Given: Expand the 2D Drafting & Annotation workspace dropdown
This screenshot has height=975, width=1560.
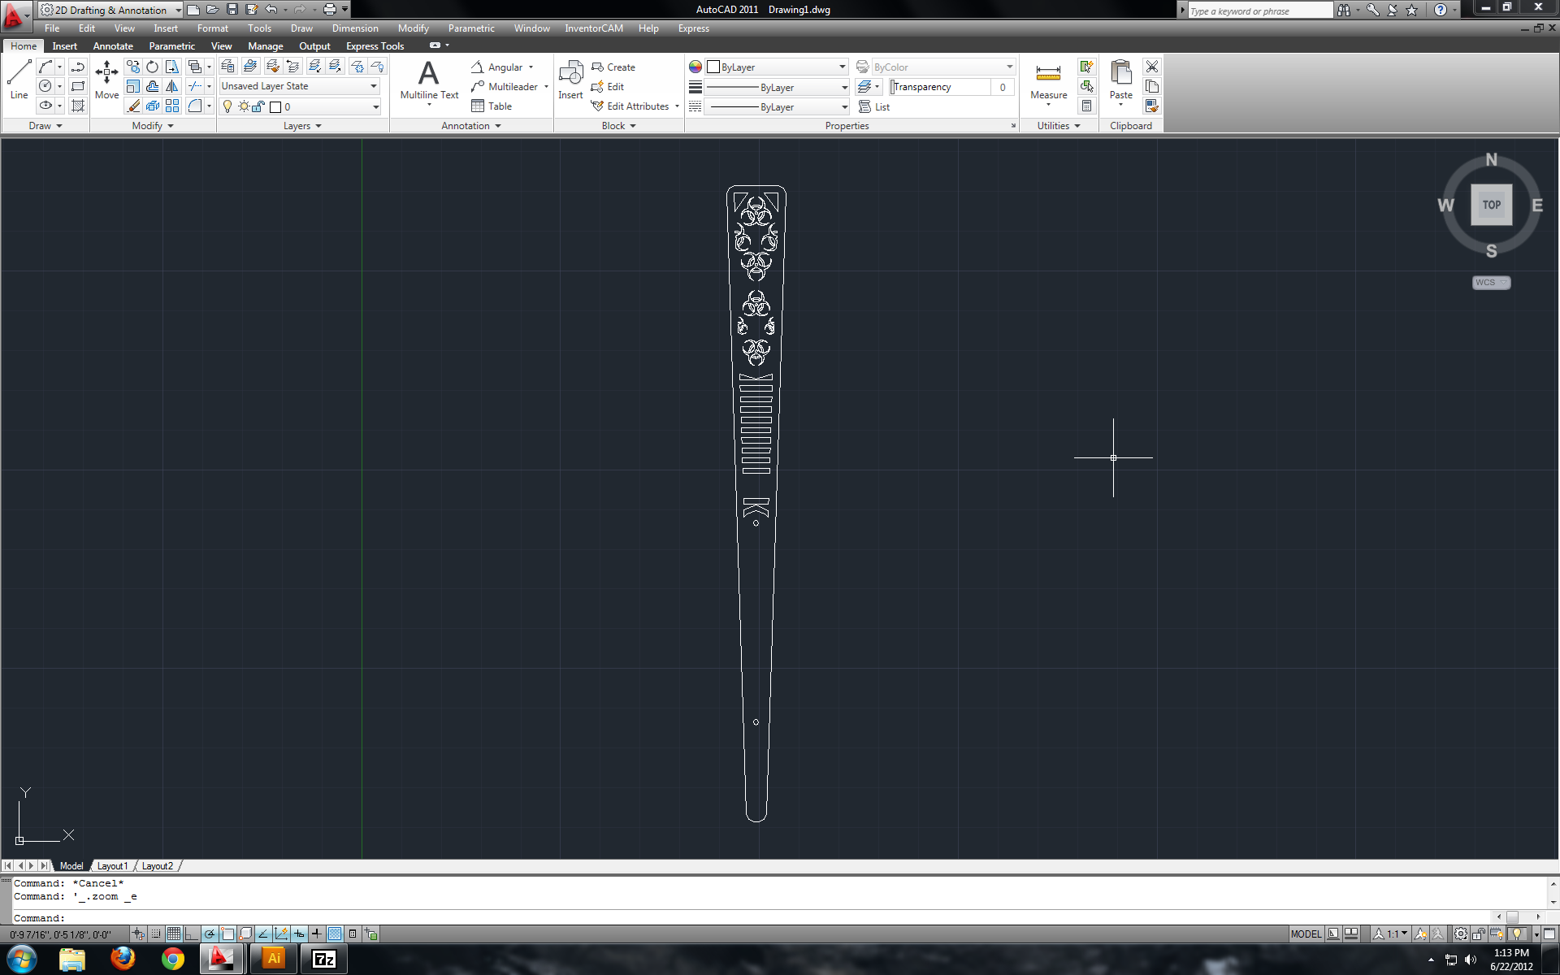Looking at the screenshot, I should point(178,11).
